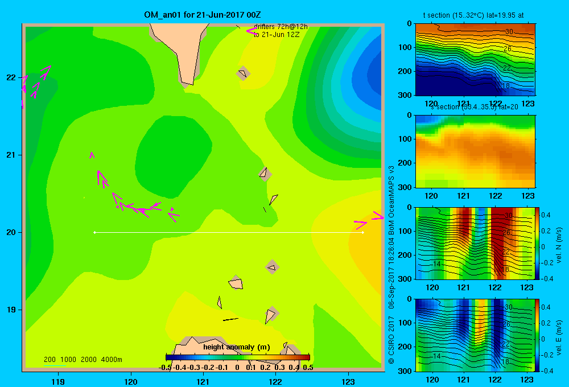Viewport: 569px width, 387px height.
Task: Open the temperature section plot
Action: tap(475, 60)
